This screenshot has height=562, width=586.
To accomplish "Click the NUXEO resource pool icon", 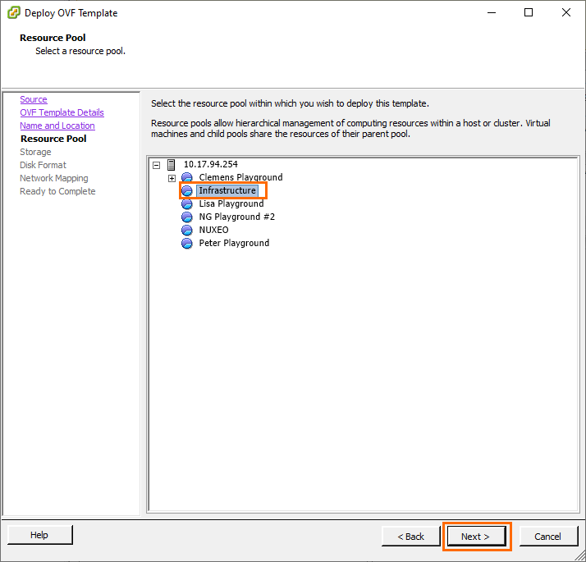I will pos(187,231).
